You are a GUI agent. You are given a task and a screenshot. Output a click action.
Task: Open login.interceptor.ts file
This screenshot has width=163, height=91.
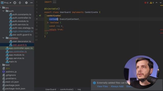[23, 31]
